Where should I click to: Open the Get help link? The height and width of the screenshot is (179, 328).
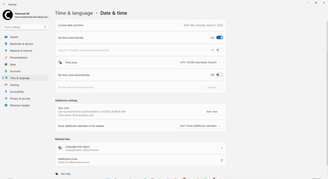[x=65, y=174]
